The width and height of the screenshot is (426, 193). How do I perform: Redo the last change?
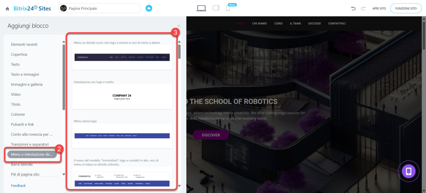363,8
